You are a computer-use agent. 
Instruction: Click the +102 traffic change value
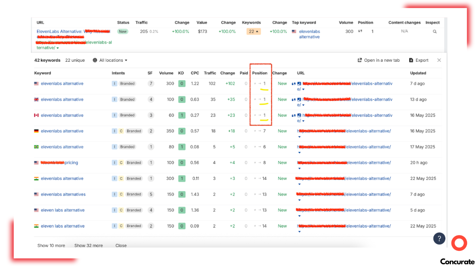click(230, 83)
